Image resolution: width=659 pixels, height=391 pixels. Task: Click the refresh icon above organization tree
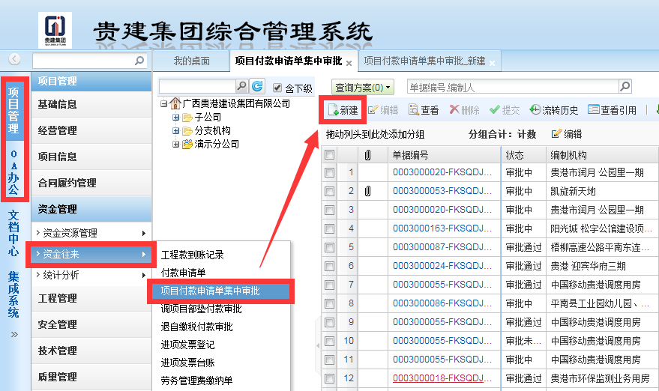click(258, 87)
